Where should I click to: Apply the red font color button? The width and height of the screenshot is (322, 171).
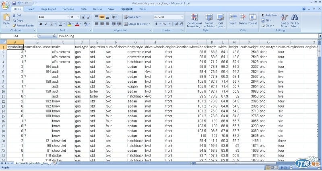click(77, 24)
